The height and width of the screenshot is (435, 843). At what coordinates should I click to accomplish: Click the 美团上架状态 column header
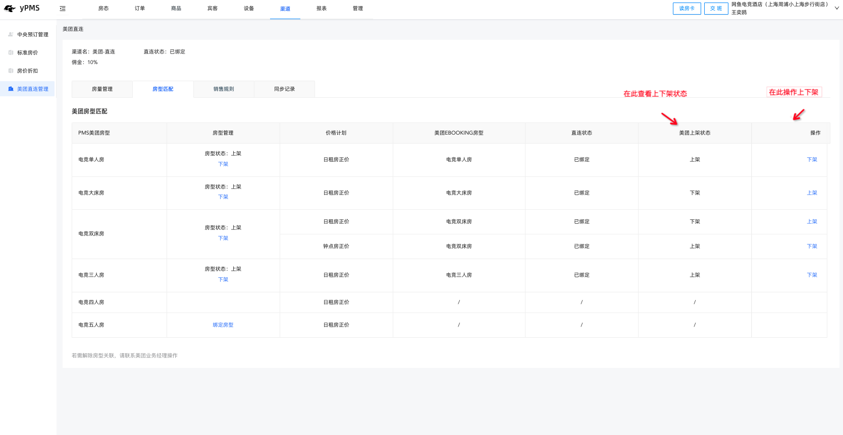point(695,133)
